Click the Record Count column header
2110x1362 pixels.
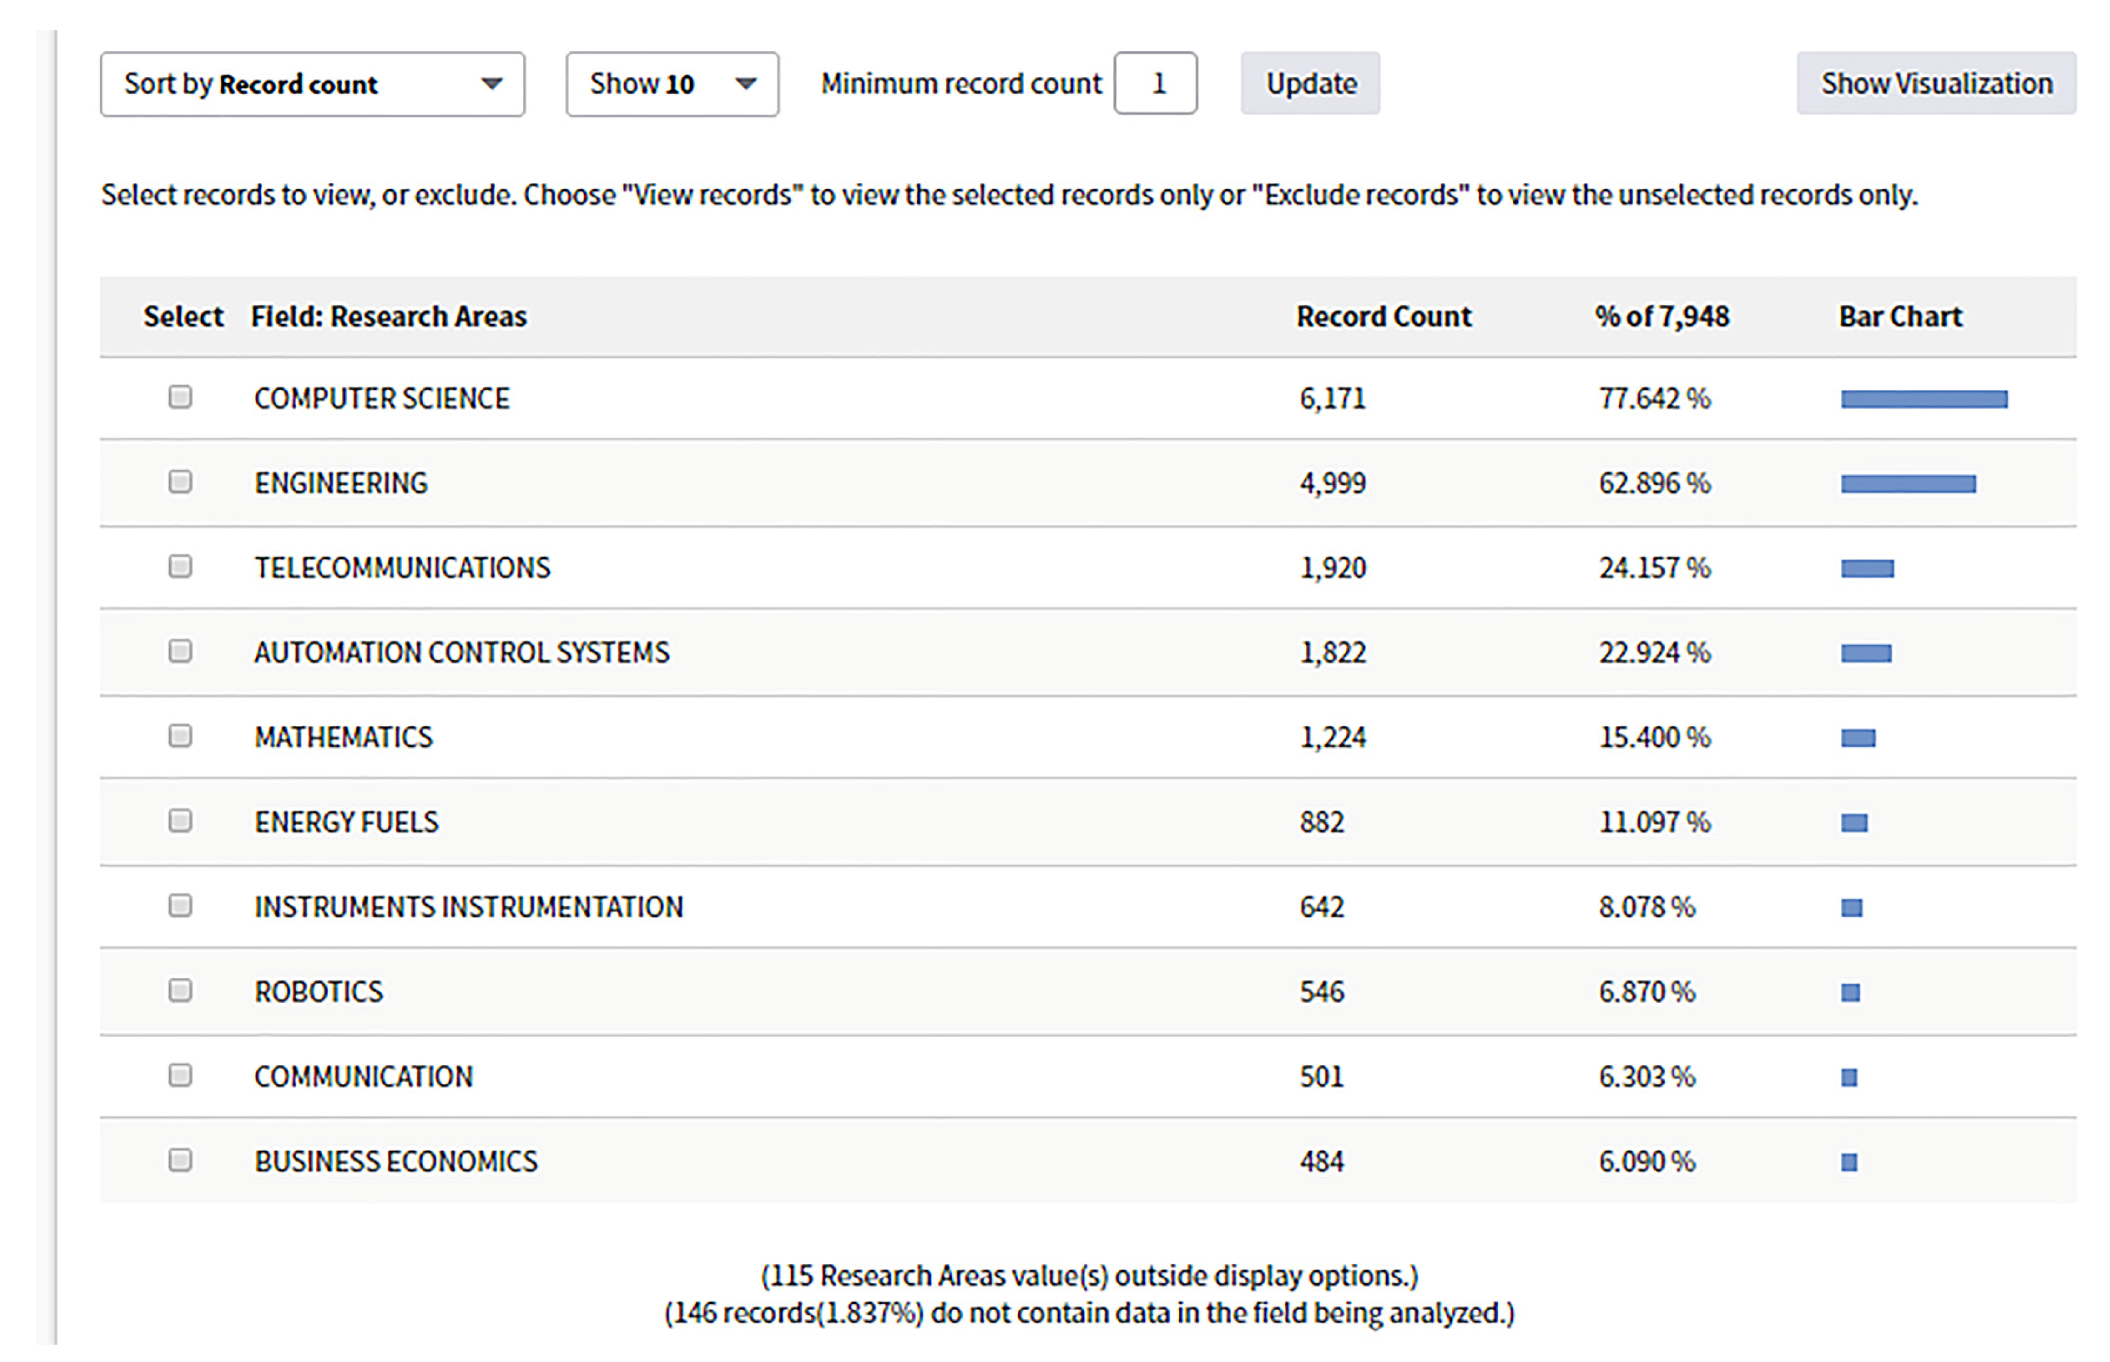1383,317
